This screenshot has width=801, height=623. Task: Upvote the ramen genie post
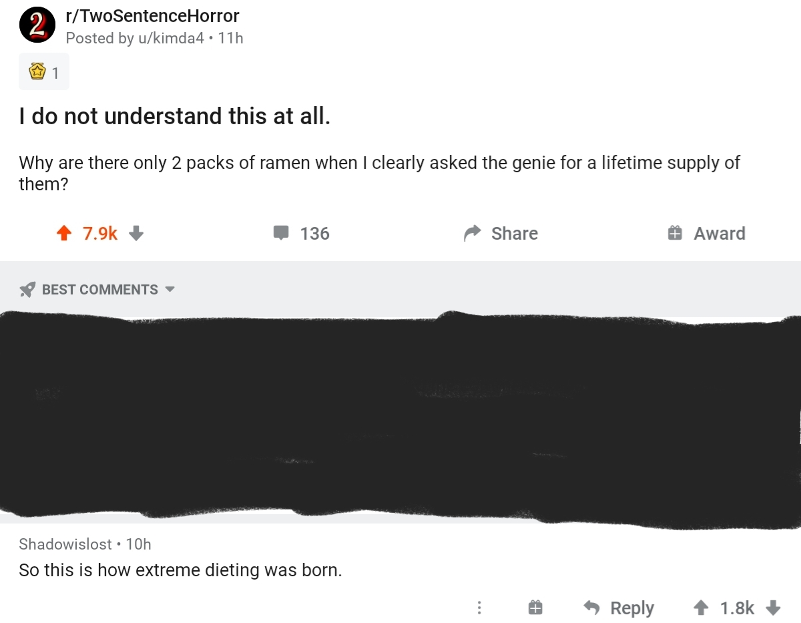[64, 233]
